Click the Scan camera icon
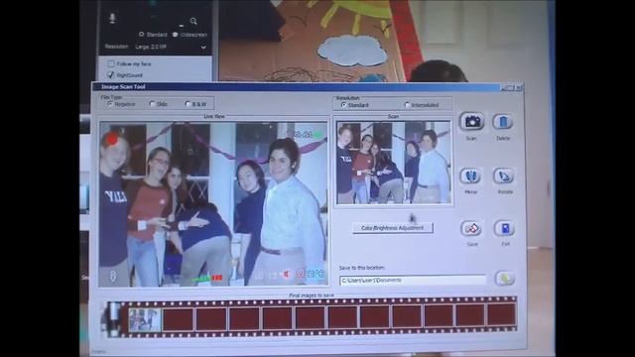Image resolution: width=635 pixels, height=357 pixels. pyautogui.click(x=471, y=121)
